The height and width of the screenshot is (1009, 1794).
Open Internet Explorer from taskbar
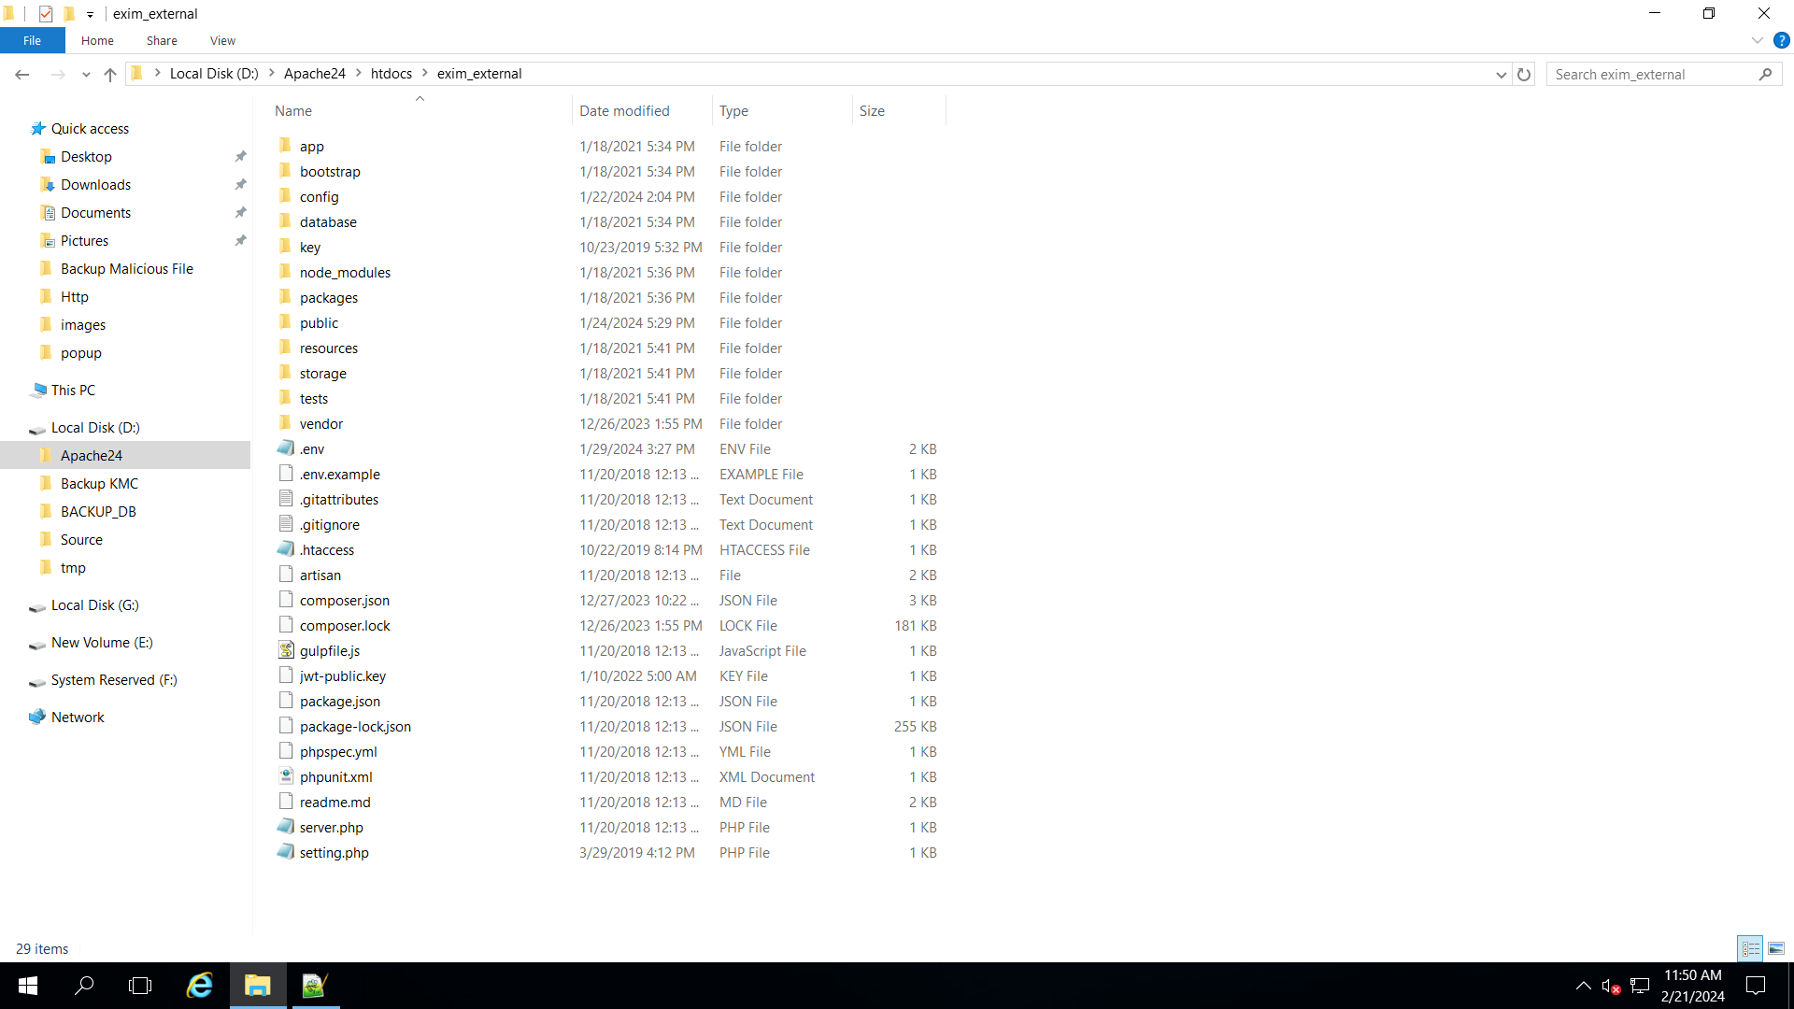click(200, 986)
